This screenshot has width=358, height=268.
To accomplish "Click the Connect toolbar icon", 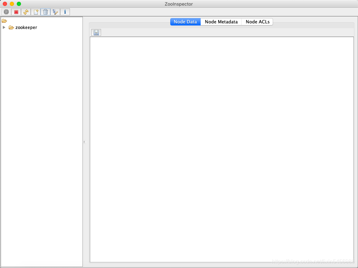I will pos(6,12).
